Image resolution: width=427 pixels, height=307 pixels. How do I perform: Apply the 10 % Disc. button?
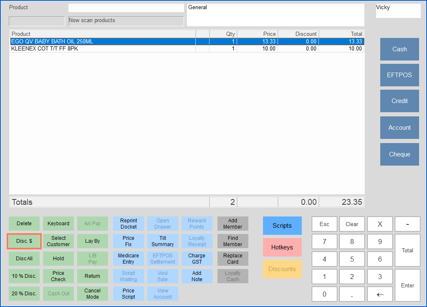[24, 276]
